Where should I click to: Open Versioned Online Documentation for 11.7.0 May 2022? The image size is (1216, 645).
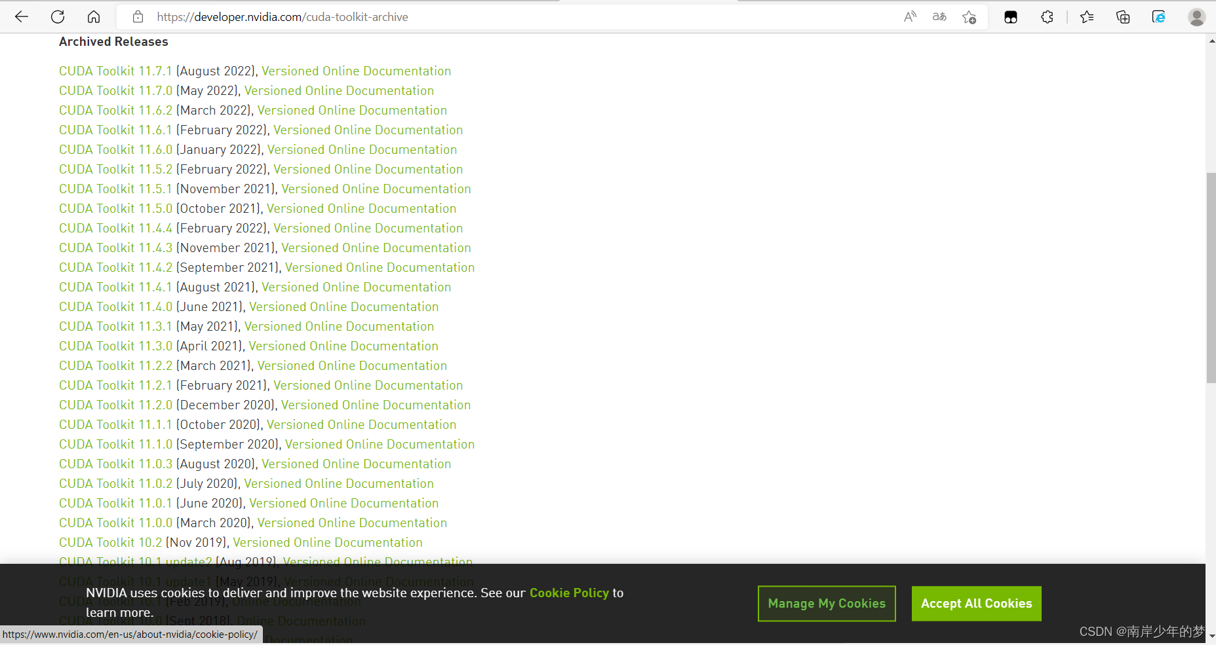339,90
